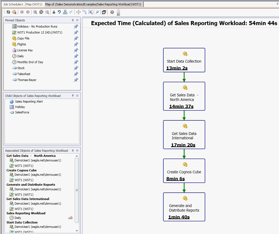This screenshot has height=234, width=279.
Task: Click the upload arrow toolbar icon
Action: point(54,12)
